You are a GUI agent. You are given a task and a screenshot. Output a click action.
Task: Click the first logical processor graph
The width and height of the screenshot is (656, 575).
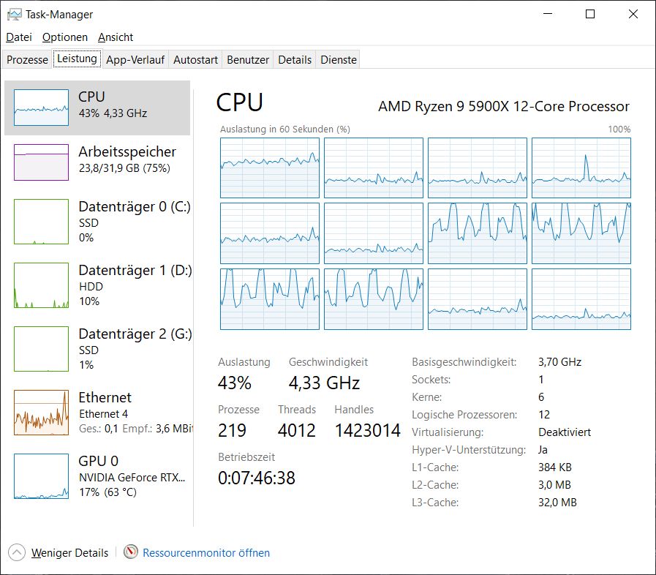pyautogui.click(x=270, y=168)
